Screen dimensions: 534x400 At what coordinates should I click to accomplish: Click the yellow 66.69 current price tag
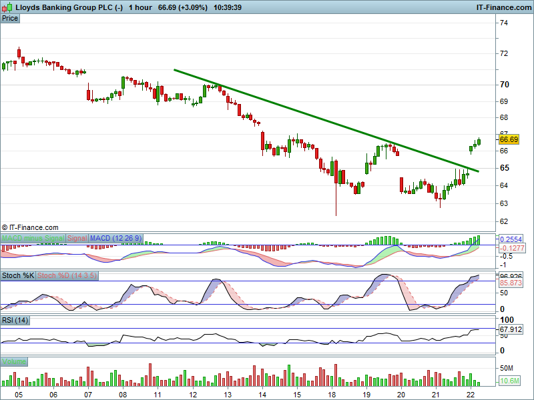pyautogui.click(x=509, y=139)
